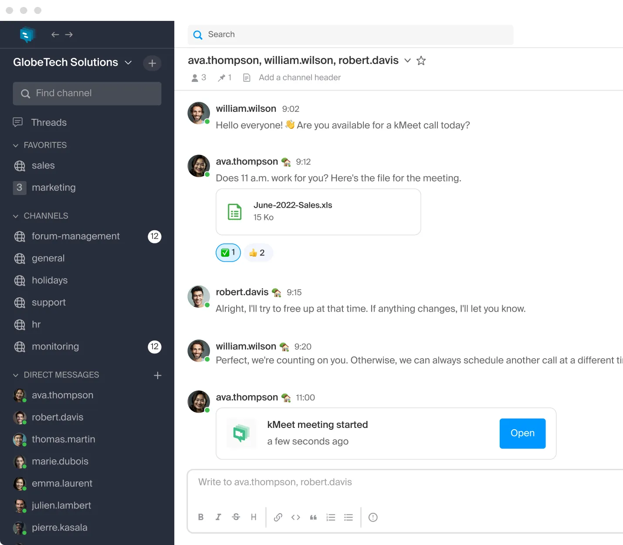The height and width of the screenshot is (545, 623).
Task: Insert a numbered list
Action: [x=331, y=517]
